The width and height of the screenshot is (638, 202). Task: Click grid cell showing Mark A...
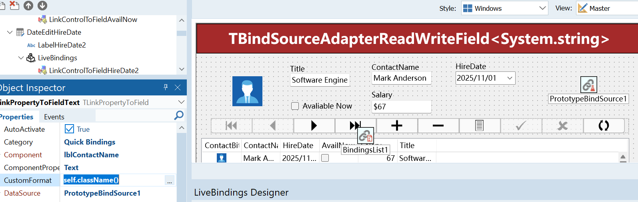point(260,158)
